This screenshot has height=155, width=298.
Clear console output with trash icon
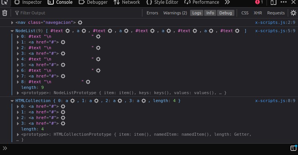click(5, 13)
